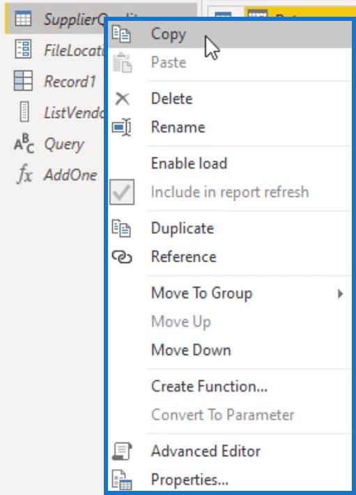Click the AddOne fx function icon

(x=24, y=174)
